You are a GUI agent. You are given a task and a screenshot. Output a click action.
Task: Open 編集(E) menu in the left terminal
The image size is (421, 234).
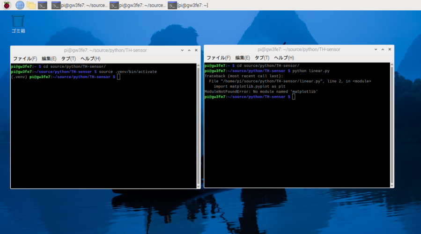[x=49, y=59]
